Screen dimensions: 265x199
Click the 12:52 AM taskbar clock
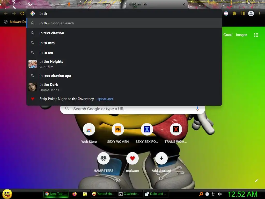[243, 194]
